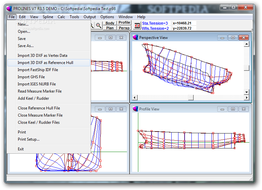262x190 pixels.
Task: Close the open File menu
Action: tap(12, 17)
